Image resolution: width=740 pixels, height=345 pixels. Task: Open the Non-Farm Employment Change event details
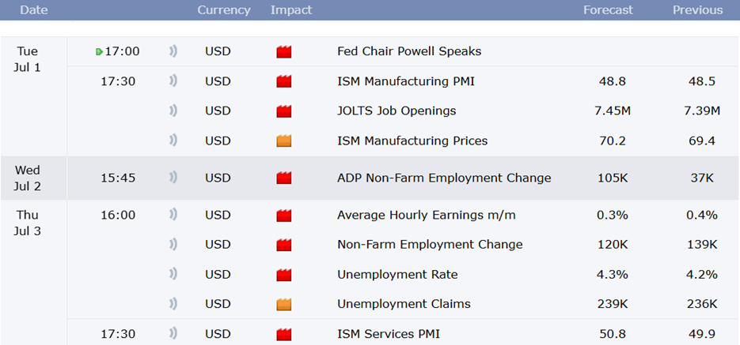[430, 245]
